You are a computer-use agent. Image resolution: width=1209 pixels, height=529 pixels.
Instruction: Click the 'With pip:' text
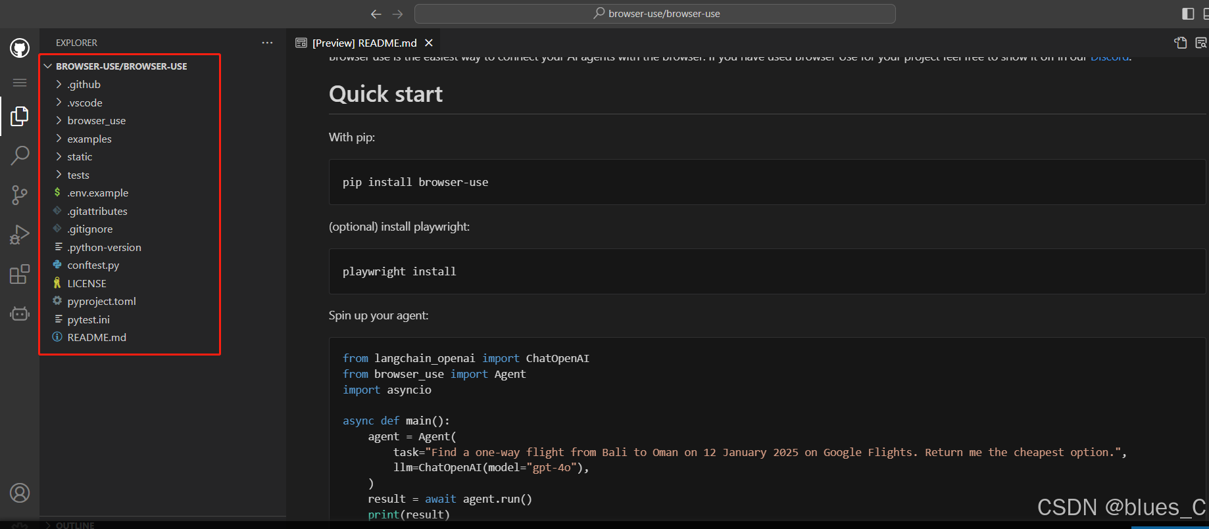[352, 137]
